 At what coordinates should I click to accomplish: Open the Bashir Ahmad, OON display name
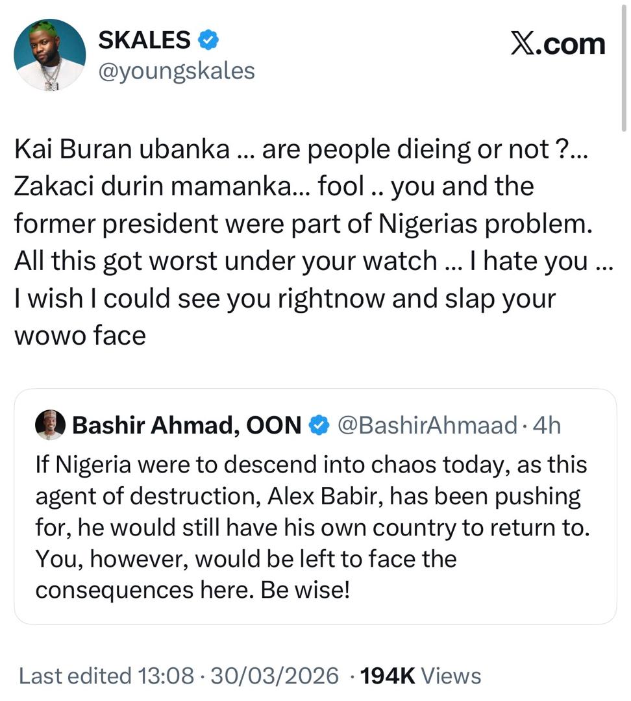tap(187, 425)
